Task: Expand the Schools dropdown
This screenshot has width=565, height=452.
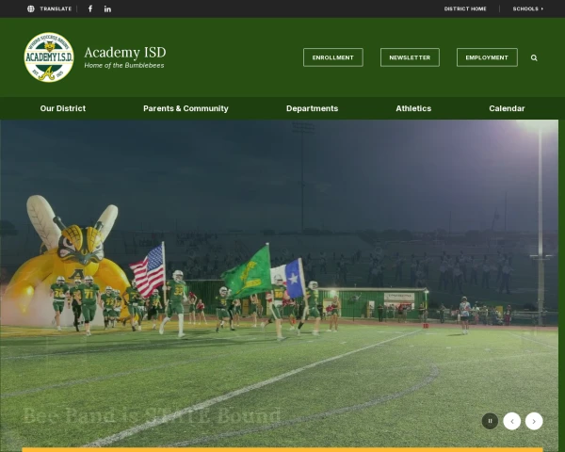Action: click(x=528, y=8)
